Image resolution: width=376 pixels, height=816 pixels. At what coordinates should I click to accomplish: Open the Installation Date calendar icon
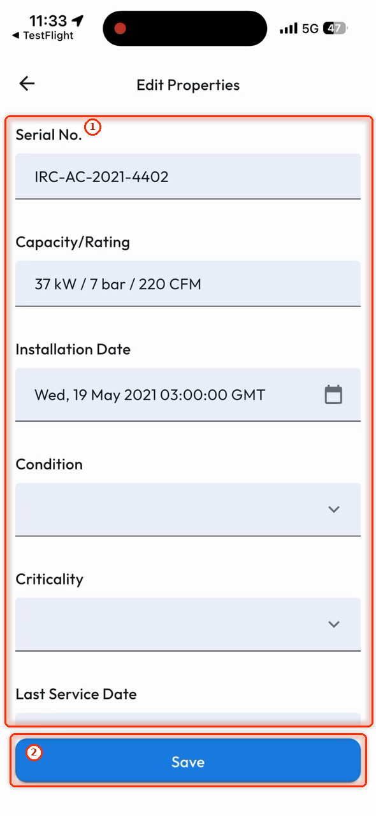point(333,394)
